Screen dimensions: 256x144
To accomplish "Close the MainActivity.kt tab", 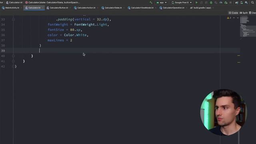I will point(22,8).
